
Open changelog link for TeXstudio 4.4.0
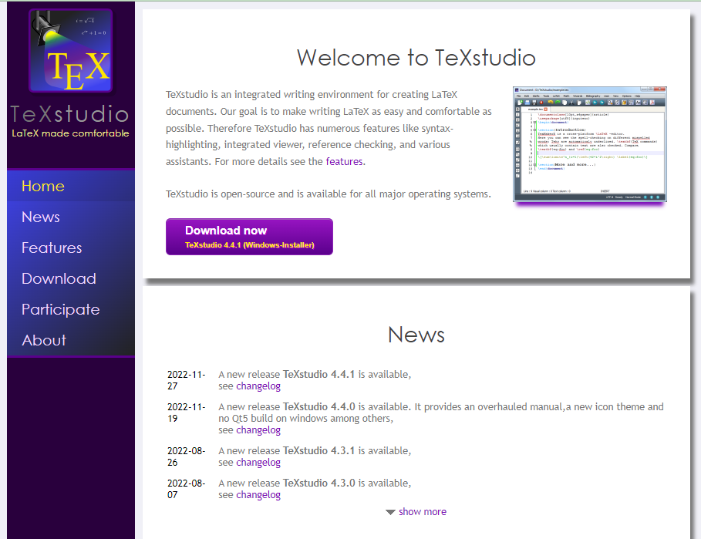coord(258,430)
